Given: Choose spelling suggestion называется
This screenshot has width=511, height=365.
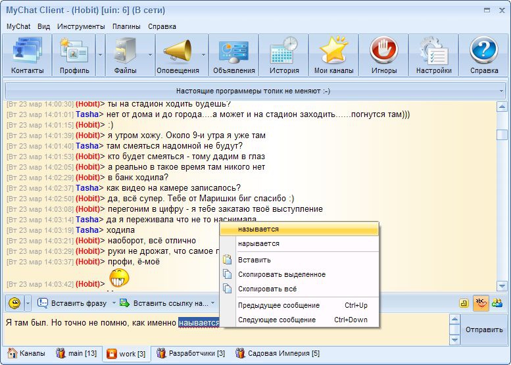Looking at the screenshot, I should (299, 229).
